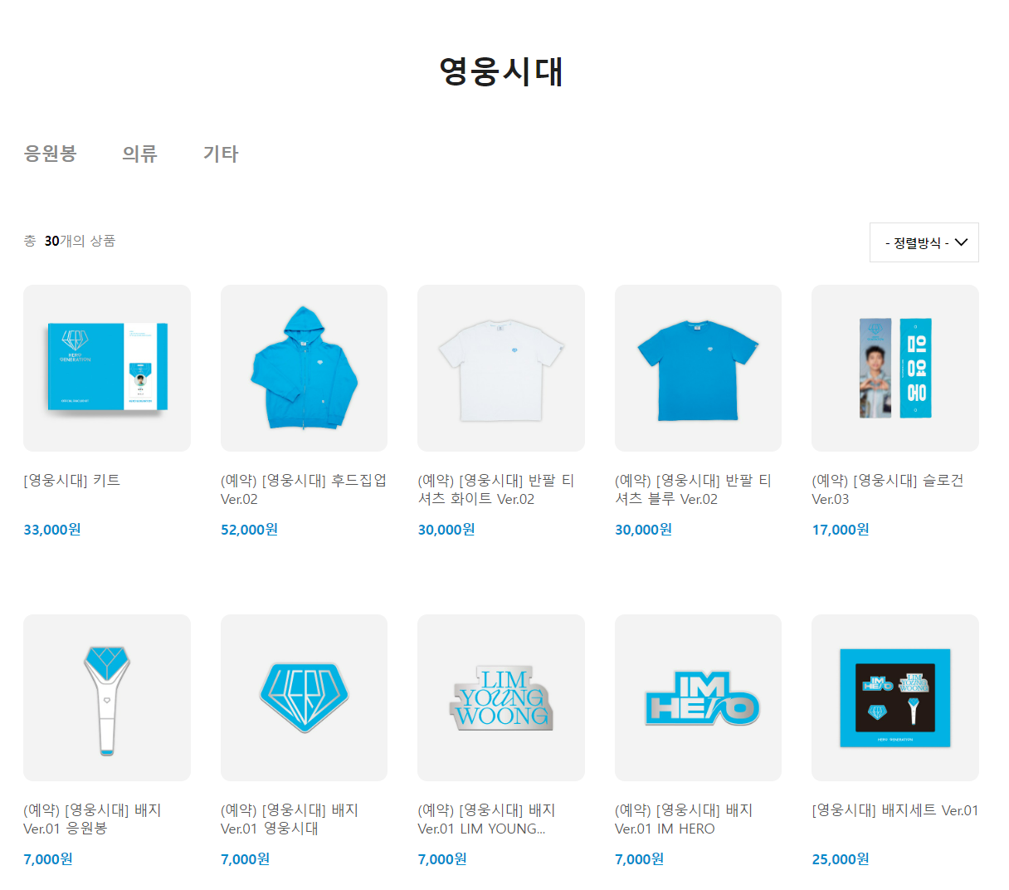Click the 52,000원 price of the hoodie

coord(249,530)
